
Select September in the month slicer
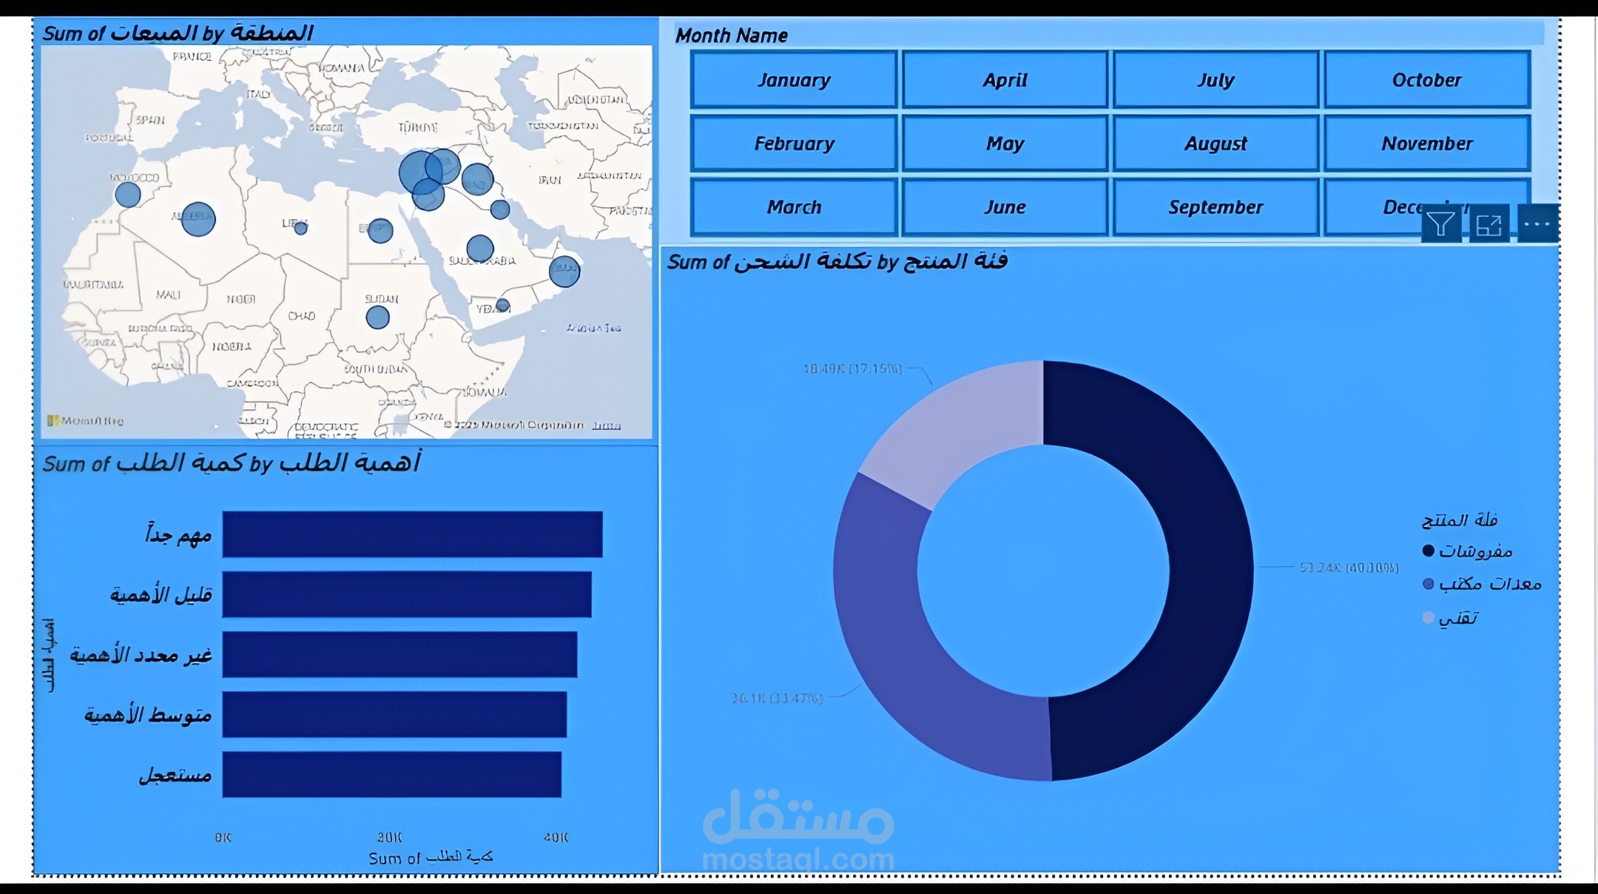tap(1216, 207)
